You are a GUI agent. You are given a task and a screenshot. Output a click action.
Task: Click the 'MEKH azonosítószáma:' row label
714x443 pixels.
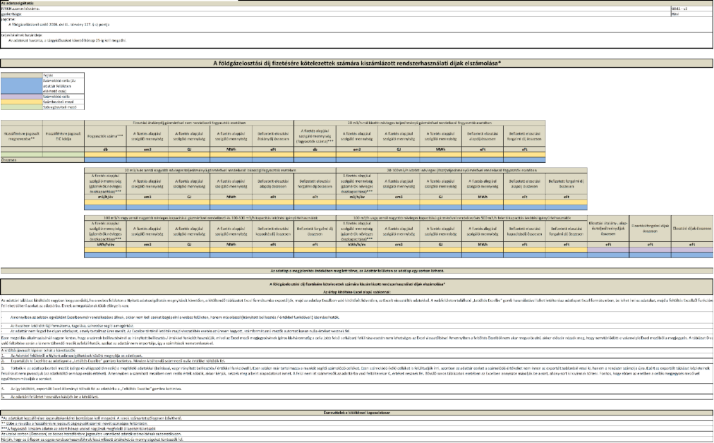(20, 8)
